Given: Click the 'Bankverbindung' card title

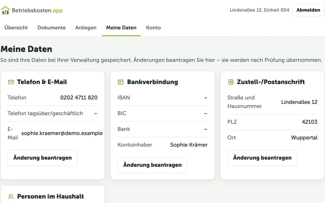Looking at the screenshot, I should tap(152, 82).
